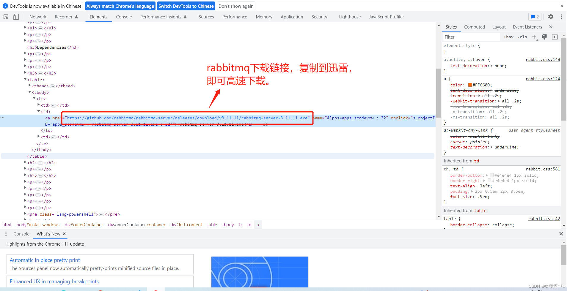Viewport: 567px width, 291px height.
Task: Open the Lighthouse tab
Action: (350, 17)
